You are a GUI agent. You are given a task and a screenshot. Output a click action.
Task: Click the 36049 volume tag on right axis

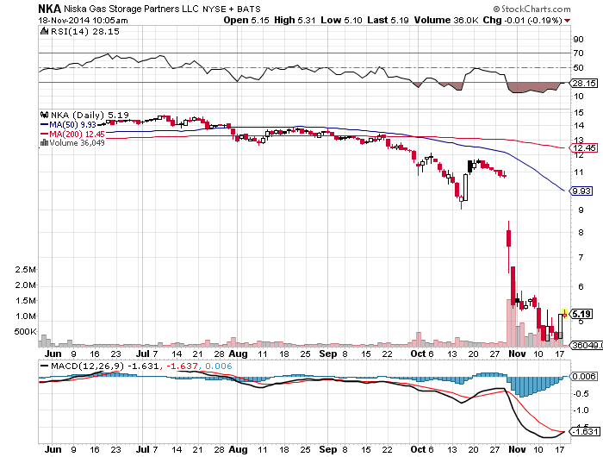click(x=585, y=346)
